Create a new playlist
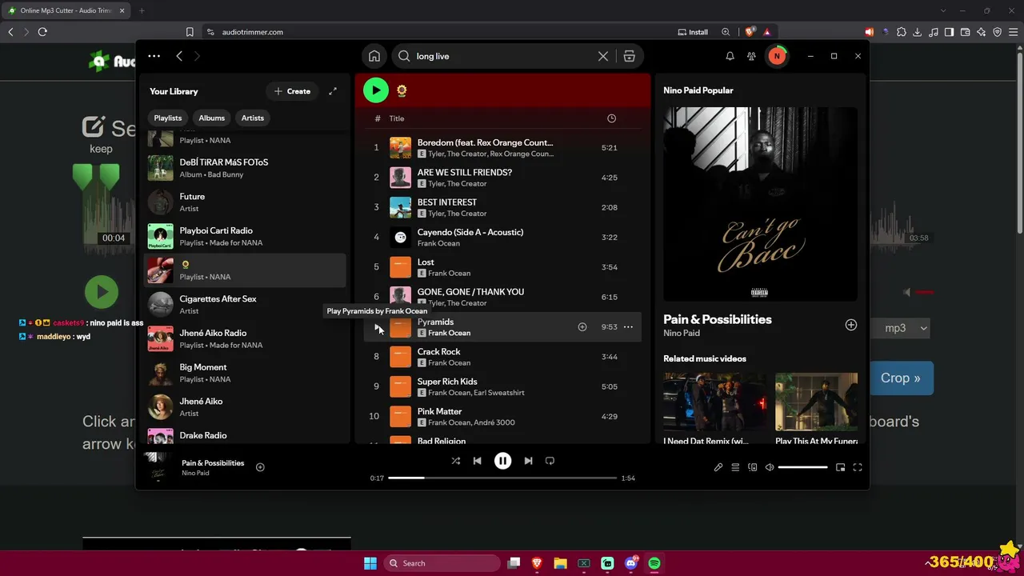The image size is (1024, 576). click(292, 91)
